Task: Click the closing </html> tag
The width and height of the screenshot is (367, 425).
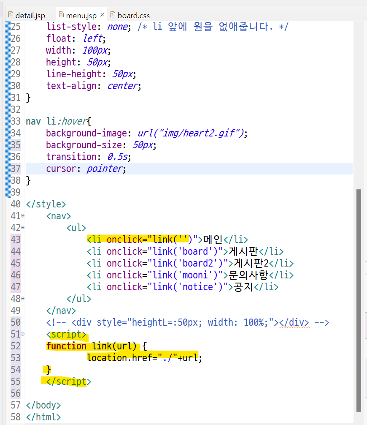Action: point(43,417)
